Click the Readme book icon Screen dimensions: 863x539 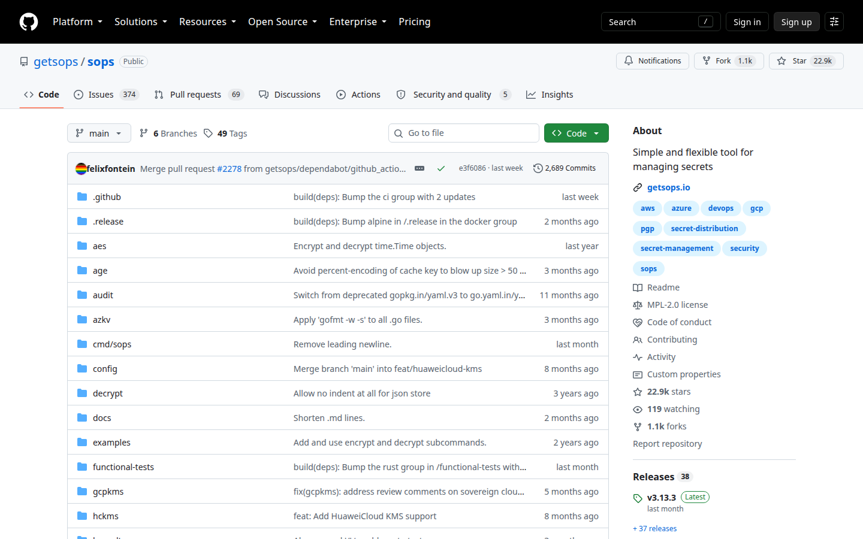(638, 287)
